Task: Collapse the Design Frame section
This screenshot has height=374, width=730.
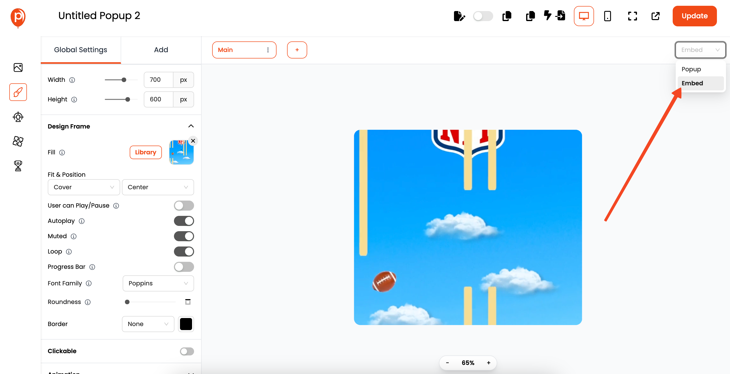Action: 191,126
